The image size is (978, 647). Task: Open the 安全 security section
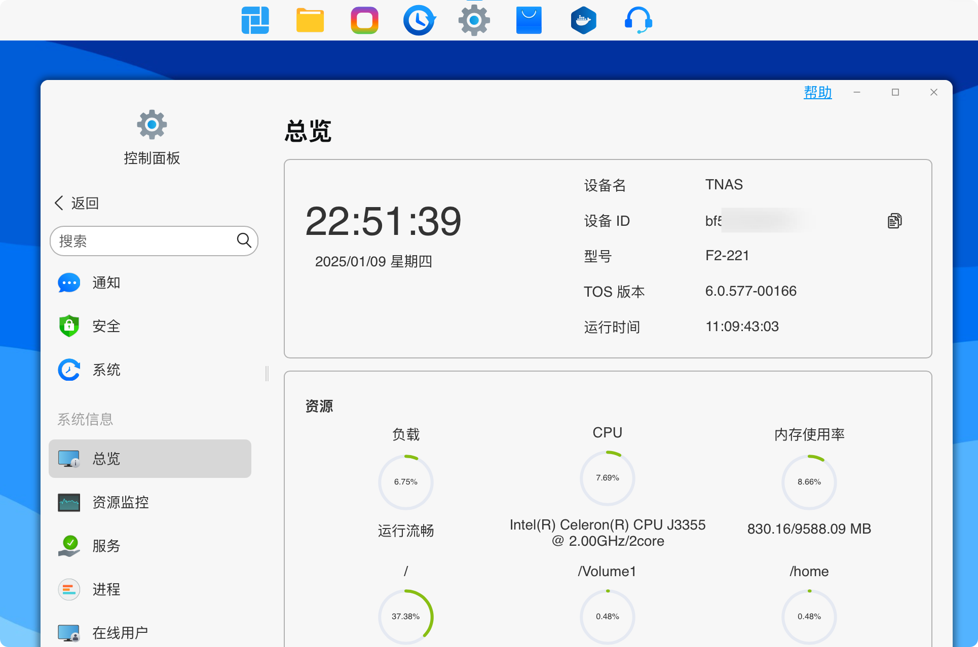tap(106, 327)
